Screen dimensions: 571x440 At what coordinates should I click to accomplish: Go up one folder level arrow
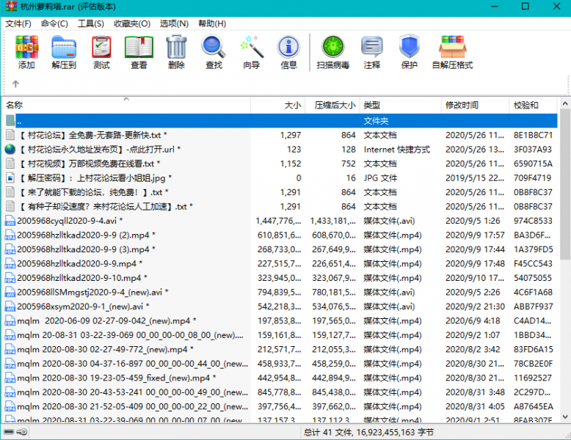pyautogui.click(x=15, y=84)
